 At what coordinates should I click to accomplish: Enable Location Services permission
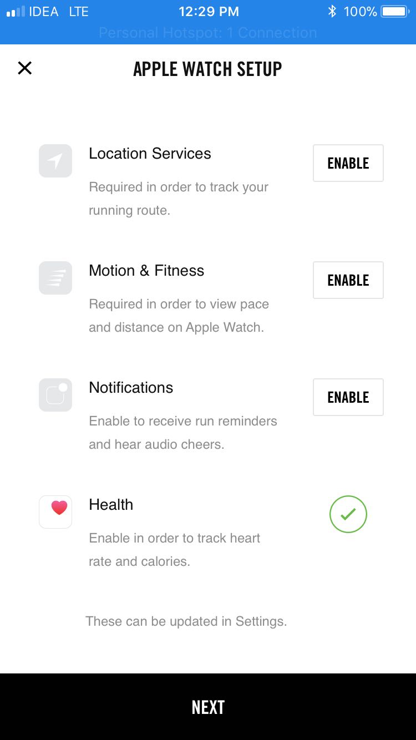(x=348, y=163)
